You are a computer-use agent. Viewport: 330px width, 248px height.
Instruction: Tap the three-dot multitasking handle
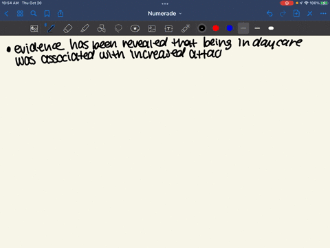tap(165, 3)
